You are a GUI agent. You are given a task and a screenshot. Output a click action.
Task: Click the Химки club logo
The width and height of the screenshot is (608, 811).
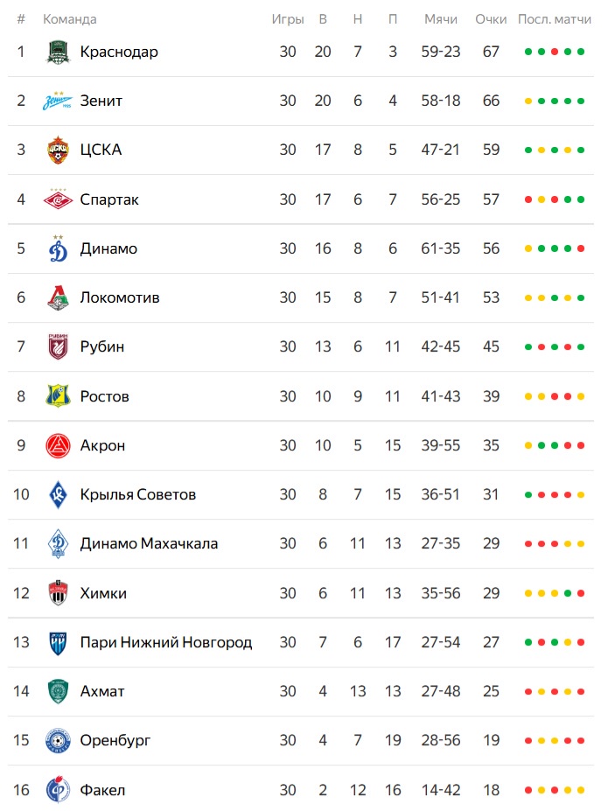click(x=58, y=593)
